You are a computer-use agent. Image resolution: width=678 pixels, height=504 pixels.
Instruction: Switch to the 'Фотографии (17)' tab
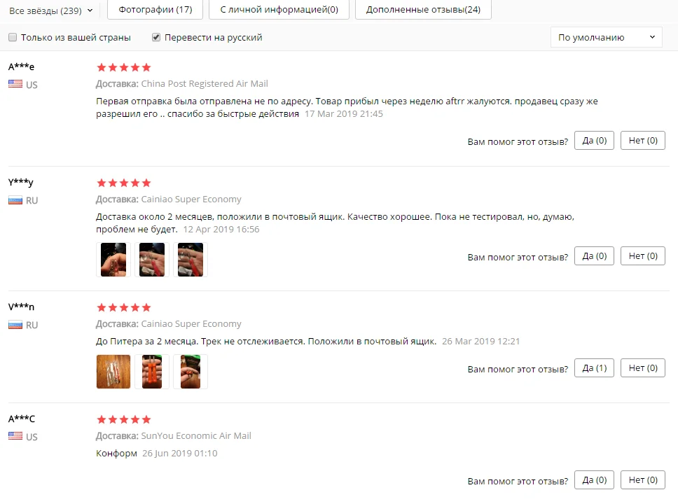[155, 9]
